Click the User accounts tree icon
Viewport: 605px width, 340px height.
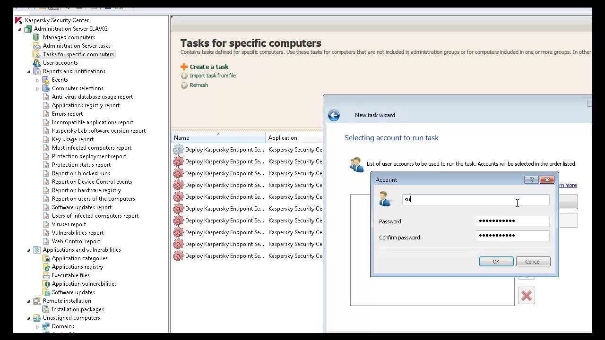point(37,63)
